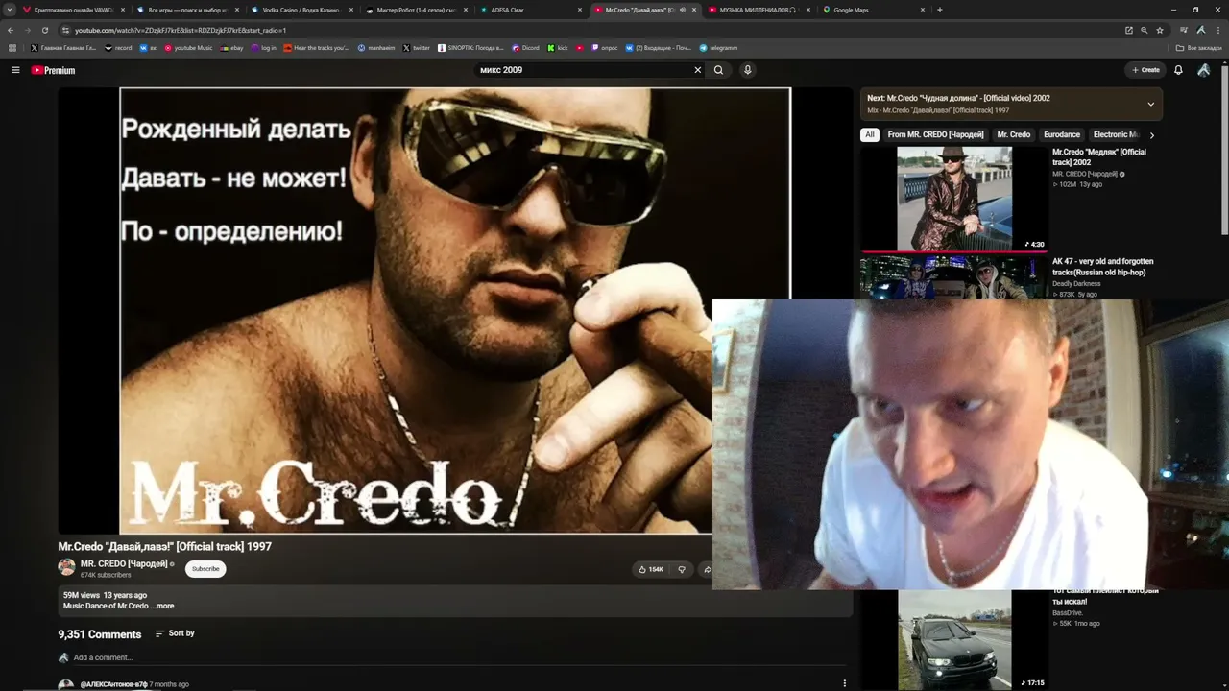Open the bookmarks apps grid icon
Viewport: 1229px width, 691px height.
12,48
